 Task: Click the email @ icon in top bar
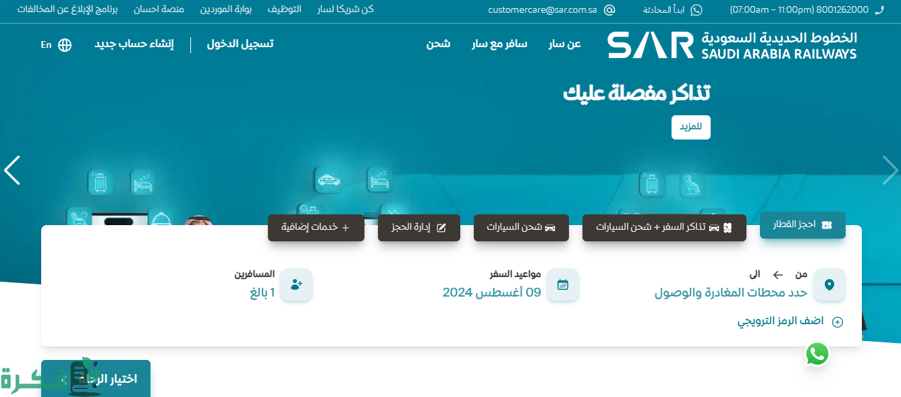point(609,10)
